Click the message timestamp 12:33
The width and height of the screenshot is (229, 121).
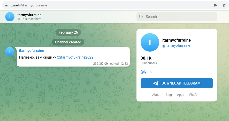pos(124,63)
